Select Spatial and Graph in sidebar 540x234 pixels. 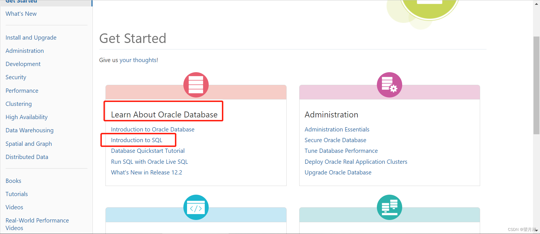coord(29,144)
